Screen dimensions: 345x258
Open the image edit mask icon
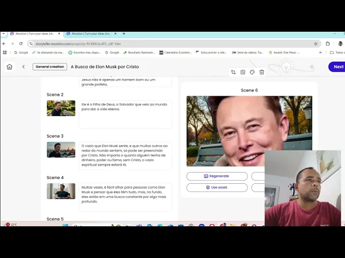pyautogui.click(x=243, y=72)
